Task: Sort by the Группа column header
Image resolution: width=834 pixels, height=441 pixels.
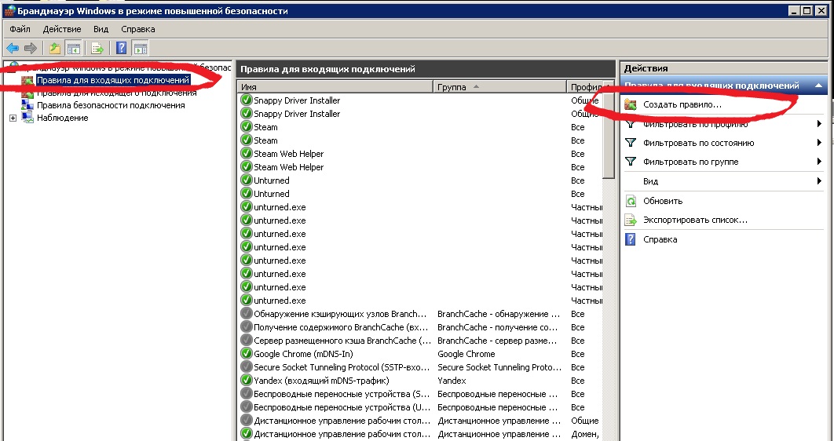Action: (500, 87)
